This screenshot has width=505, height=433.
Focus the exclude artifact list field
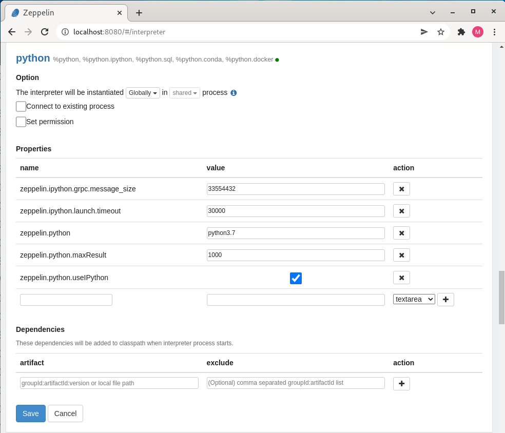[296, 383]
